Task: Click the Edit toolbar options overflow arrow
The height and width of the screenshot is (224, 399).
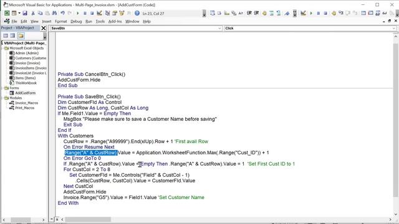Action: pos(295,13)
